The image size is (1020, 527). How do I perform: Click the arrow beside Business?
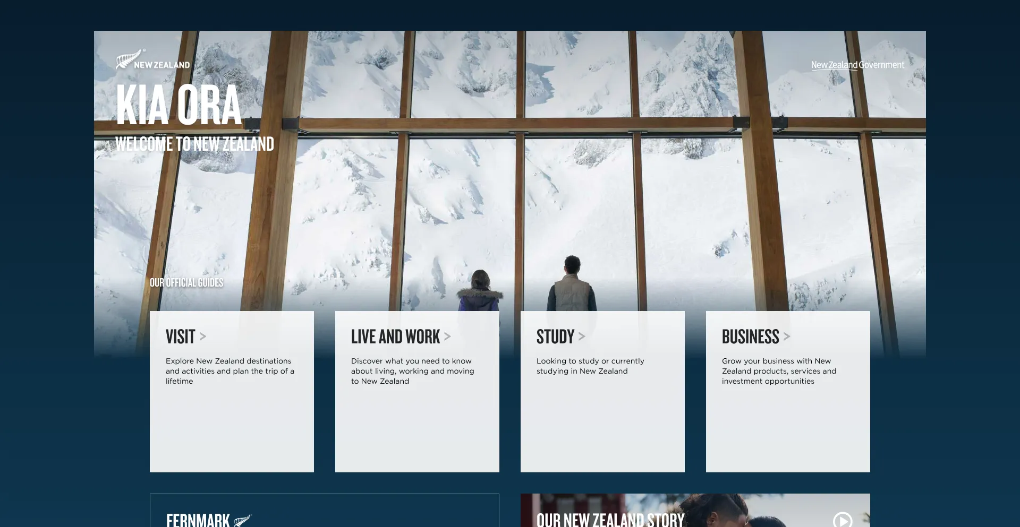tap(787, 336)
